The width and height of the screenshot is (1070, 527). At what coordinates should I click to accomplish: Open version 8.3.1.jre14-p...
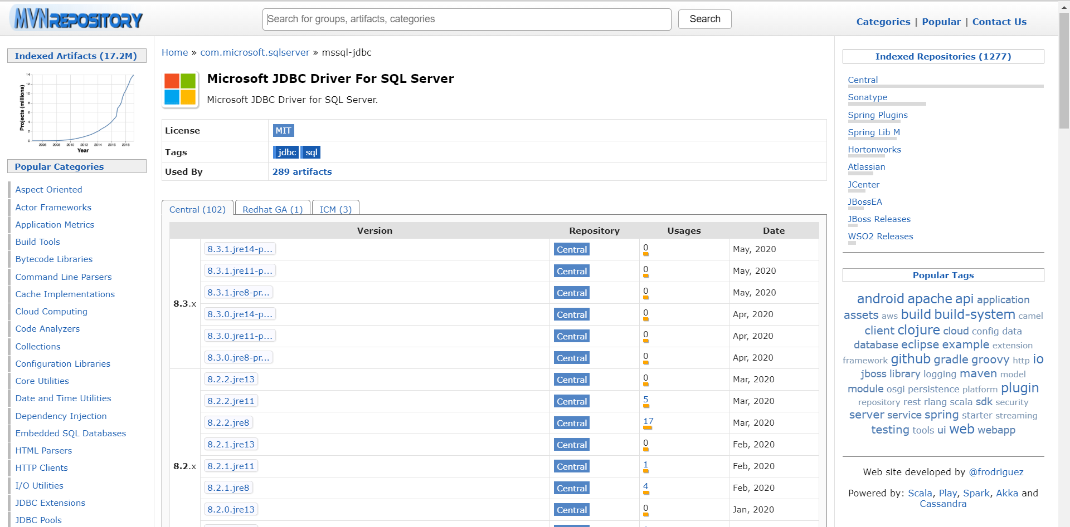(240, 249)
